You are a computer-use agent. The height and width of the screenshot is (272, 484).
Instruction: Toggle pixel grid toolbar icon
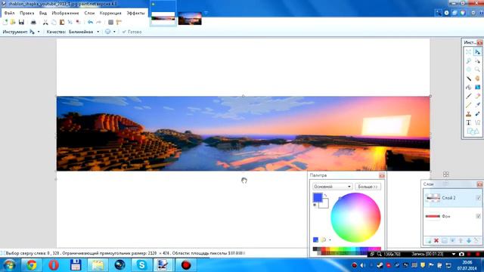pos(111,22)
